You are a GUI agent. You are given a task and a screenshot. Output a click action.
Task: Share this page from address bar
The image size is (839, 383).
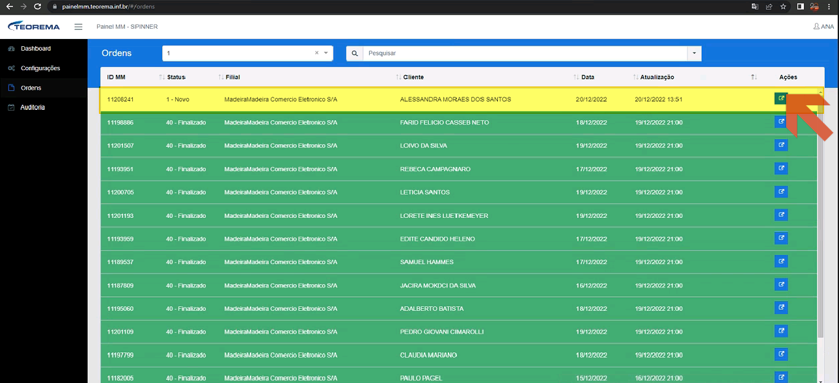769,6
